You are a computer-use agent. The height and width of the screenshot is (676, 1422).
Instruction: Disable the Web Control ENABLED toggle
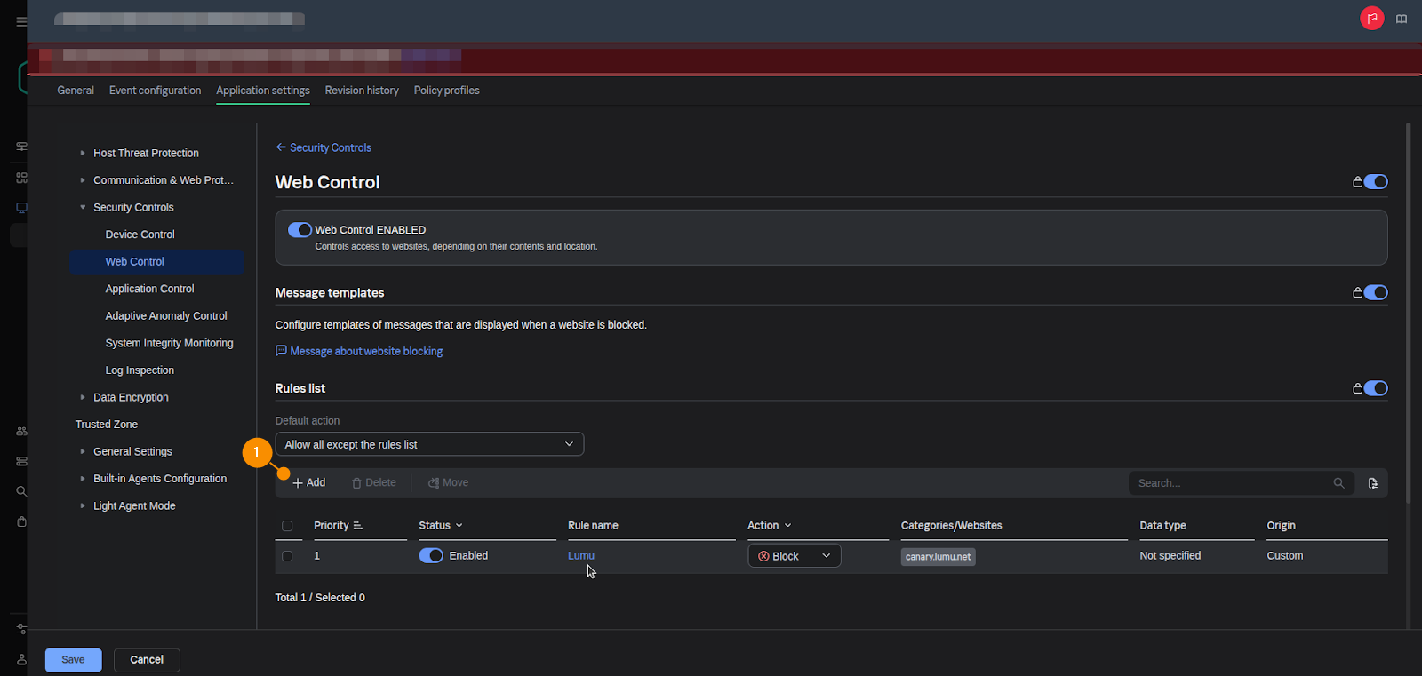coord(300,230)
